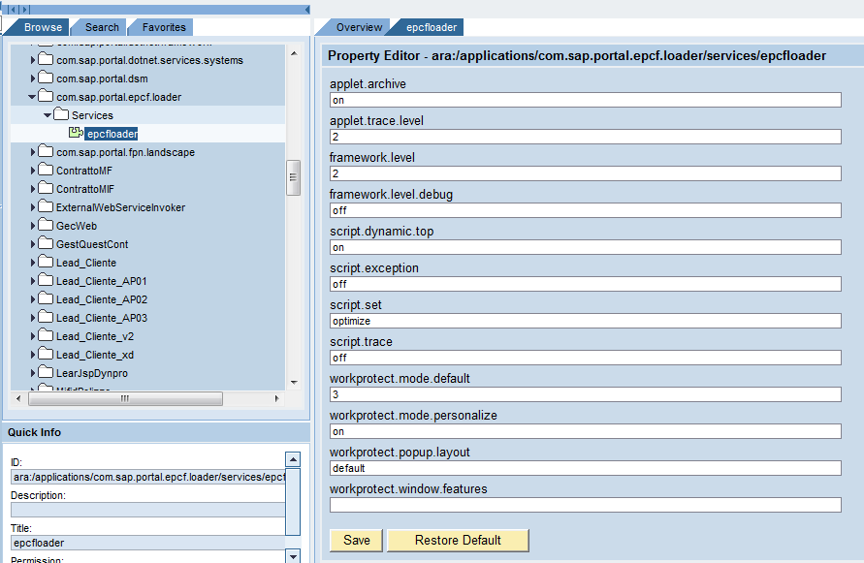Viewport: 864px width, 563px height.
Task: Click the framework.level value field
Action: [x=585, y=173]
